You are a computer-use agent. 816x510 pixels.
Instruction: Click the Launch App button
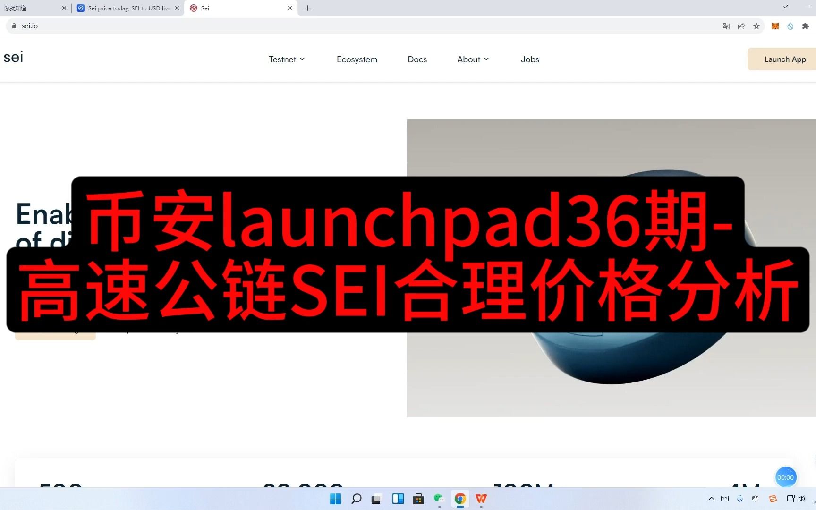click(782, 59)
